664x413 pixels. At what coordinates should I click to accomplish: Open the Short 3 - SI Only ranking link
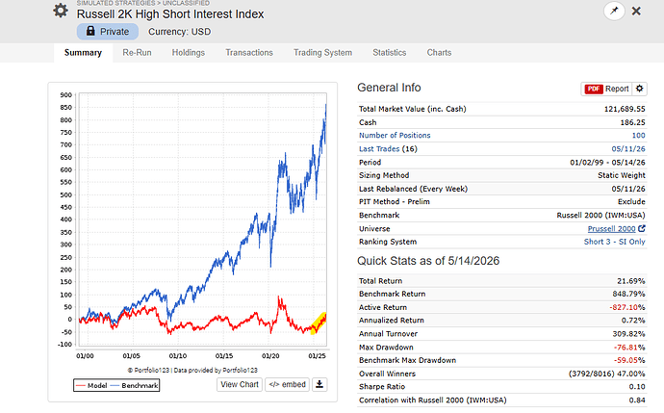[x=615, y=242]
